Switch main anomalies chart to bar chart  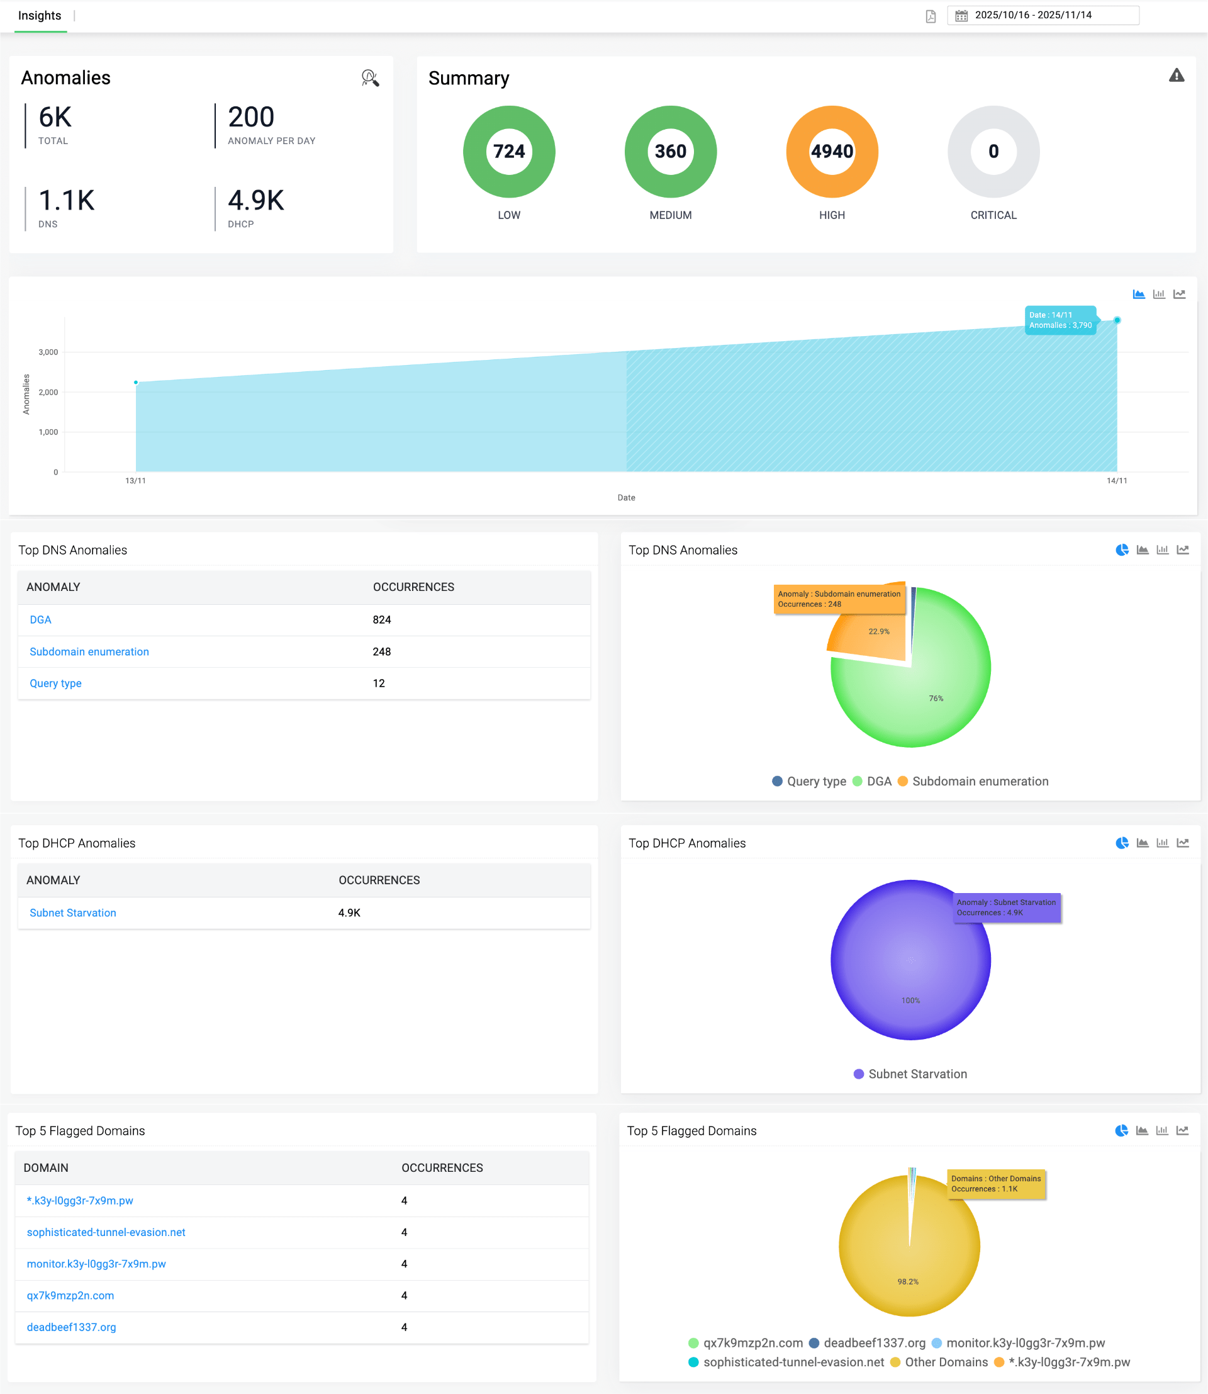[x=1160, y=293]
